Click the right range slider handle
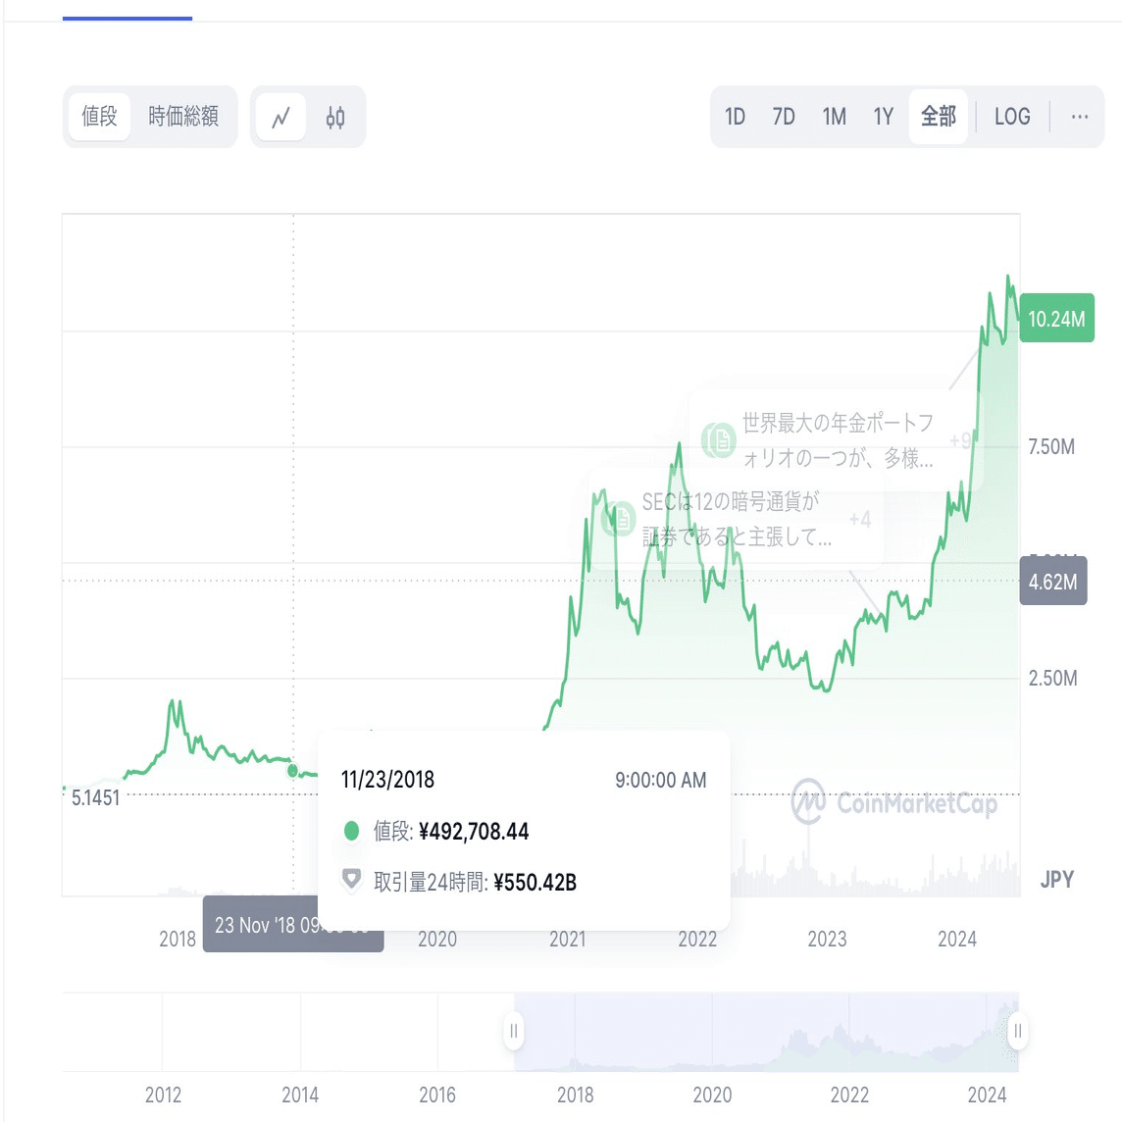This screenshot has width=1122, height=1122. 1018,1031
